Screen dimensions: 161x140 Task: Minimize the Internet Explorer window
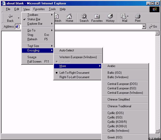pyautogui.click(x=148, y=3)
